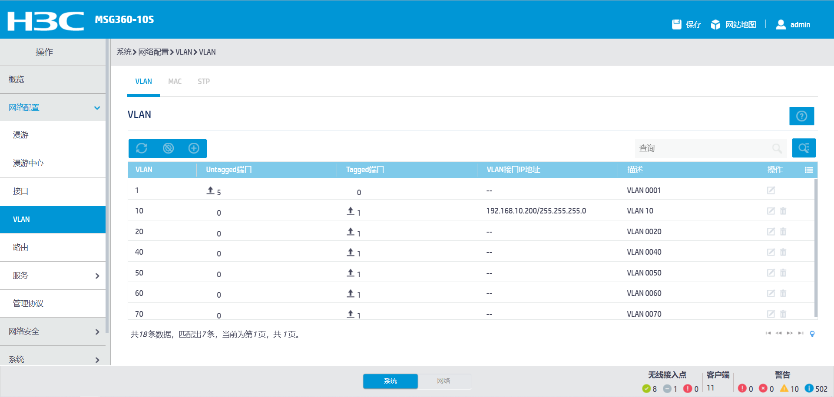Switch to the STP tab
834x397 pixels.
[203, 82]
